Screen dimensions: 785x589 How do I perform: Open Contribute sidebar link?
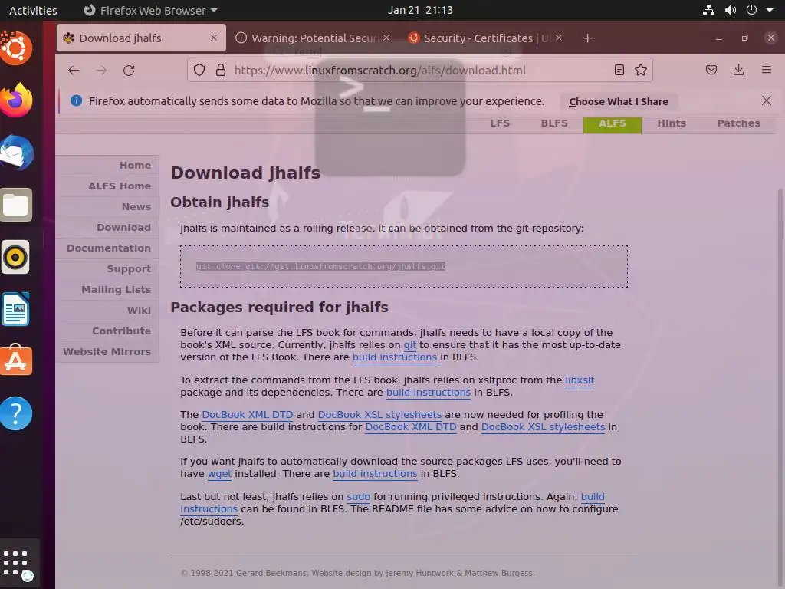coord(121,331)
